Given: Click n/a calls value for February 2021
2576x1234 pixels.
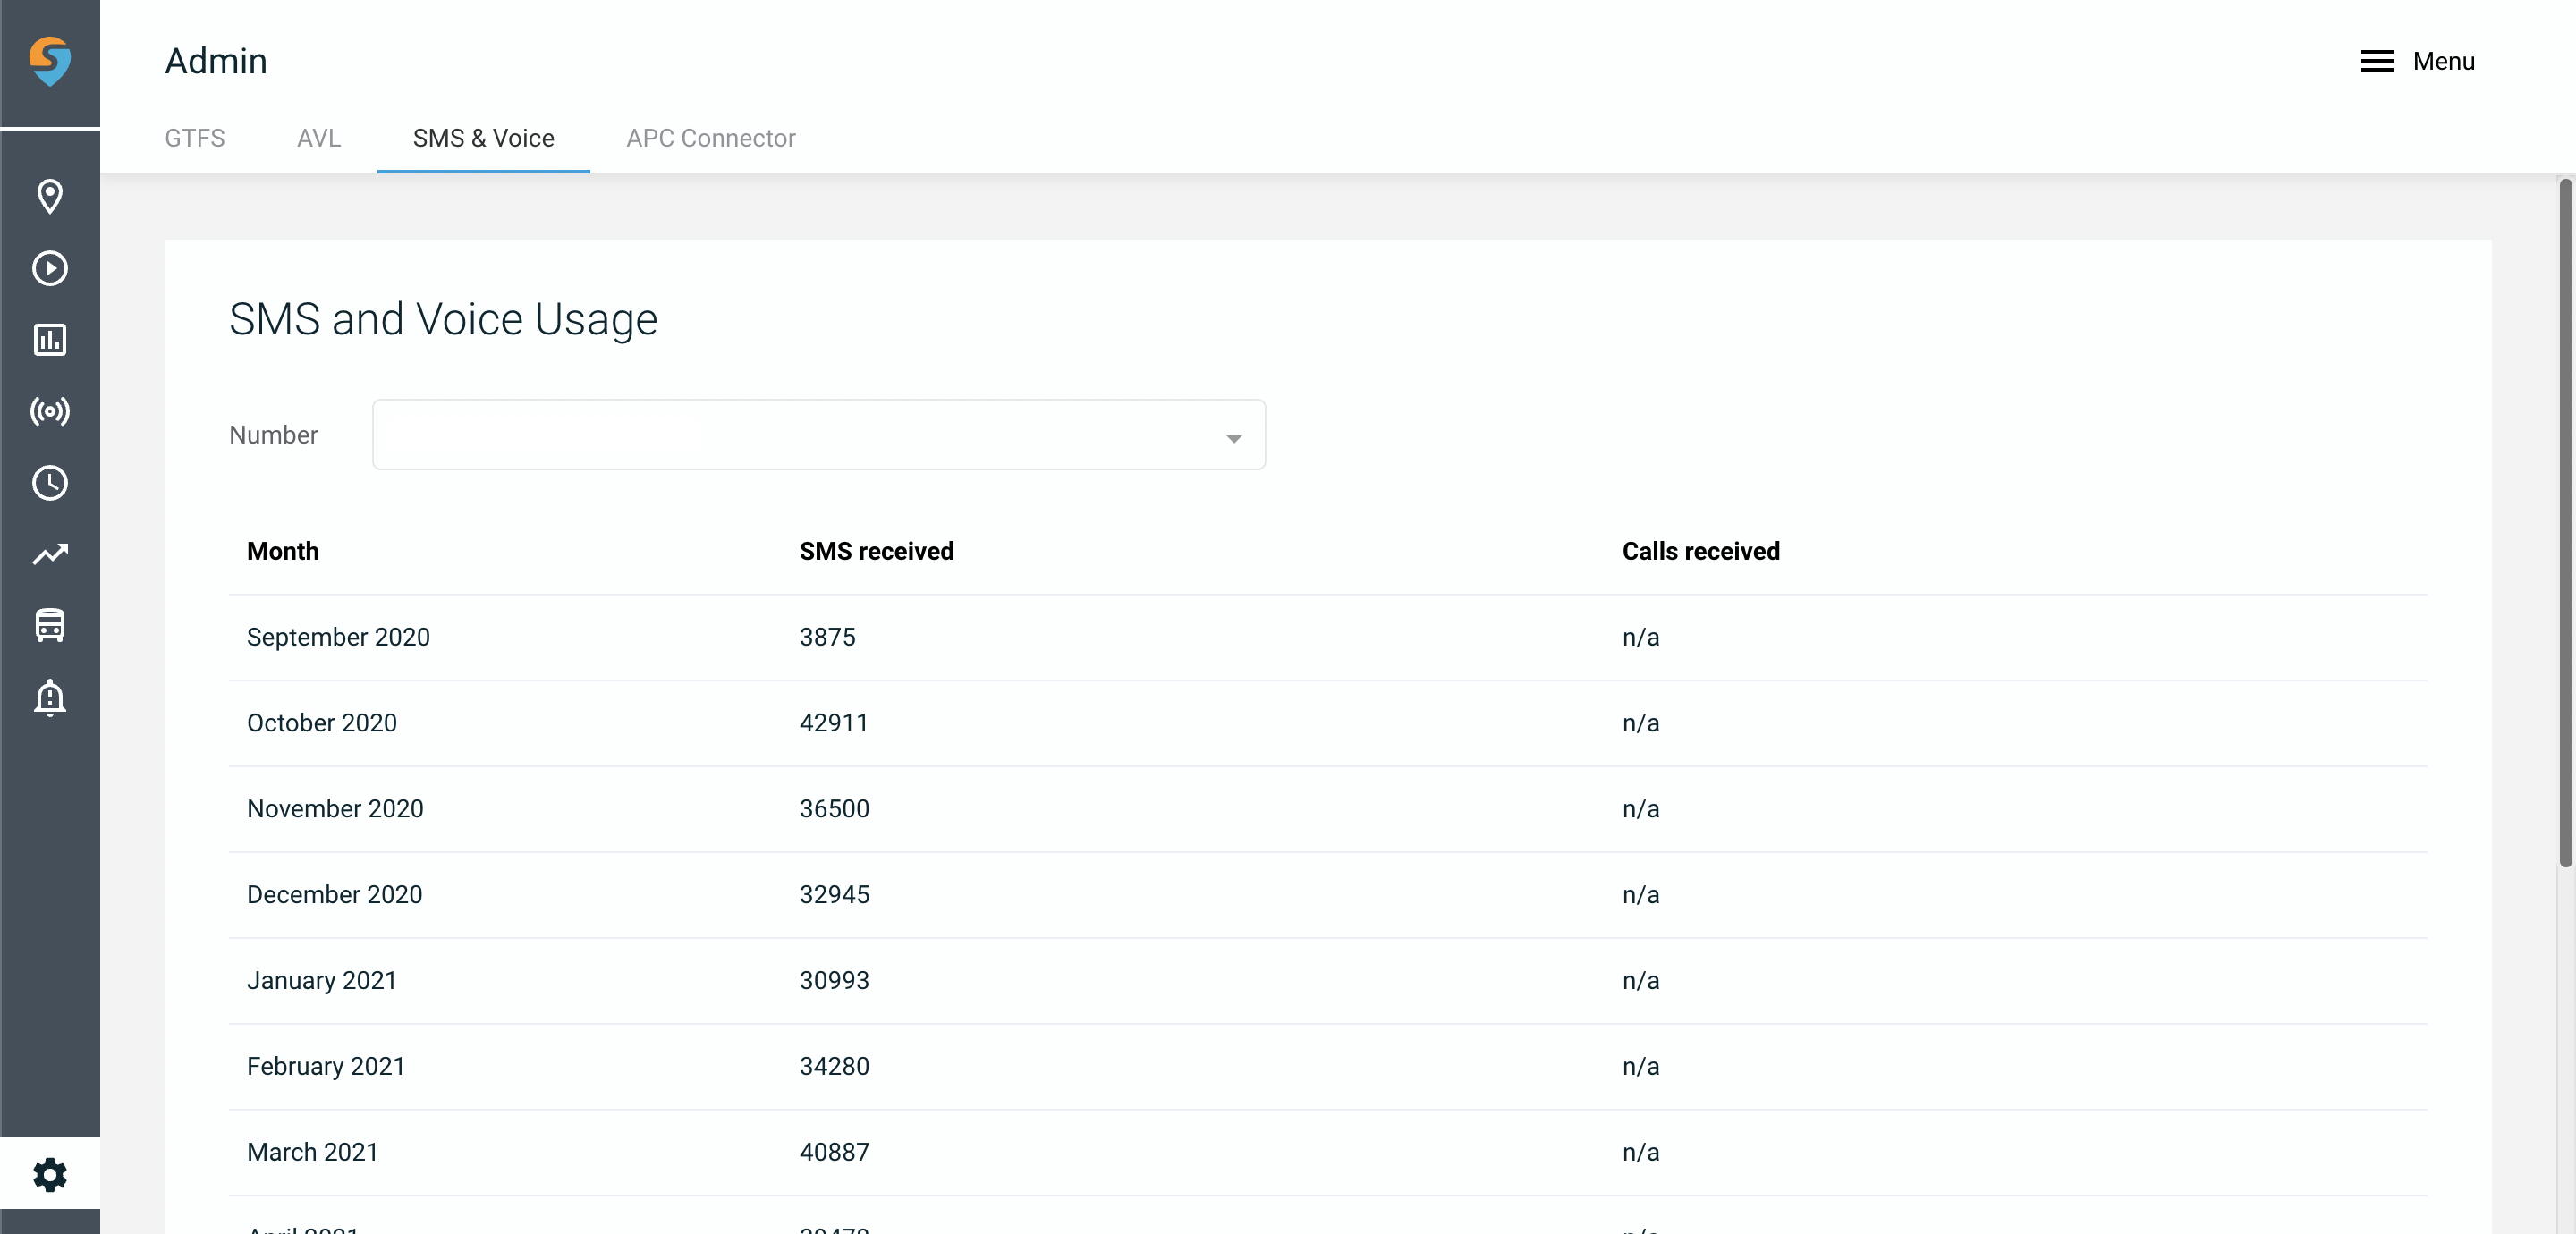Looking at the screenshot, I should pos(1640,1066).
